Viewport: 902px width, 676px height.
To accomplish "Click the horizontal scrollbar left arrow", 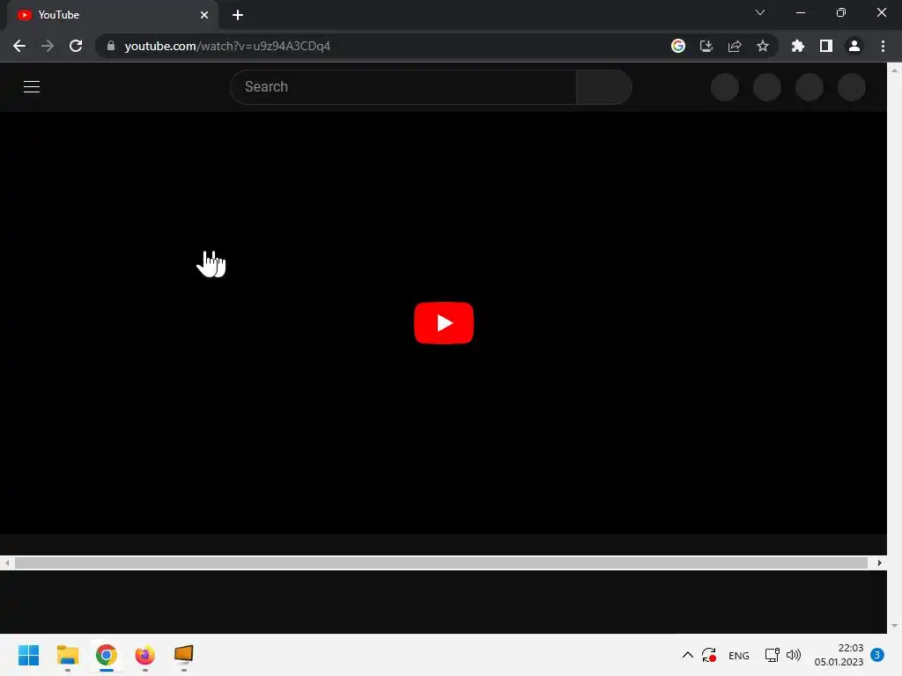I will pyautogui.click(x=7, y=562).
